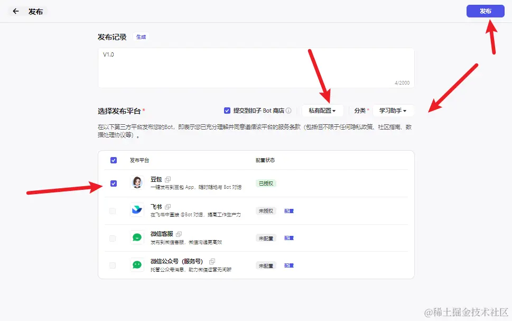Copy icon next to 豆包 platform name

pyautogui.click(x=168, y=179)
